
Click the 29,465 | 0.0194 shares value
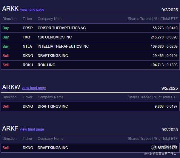click(x=165, y=56)
